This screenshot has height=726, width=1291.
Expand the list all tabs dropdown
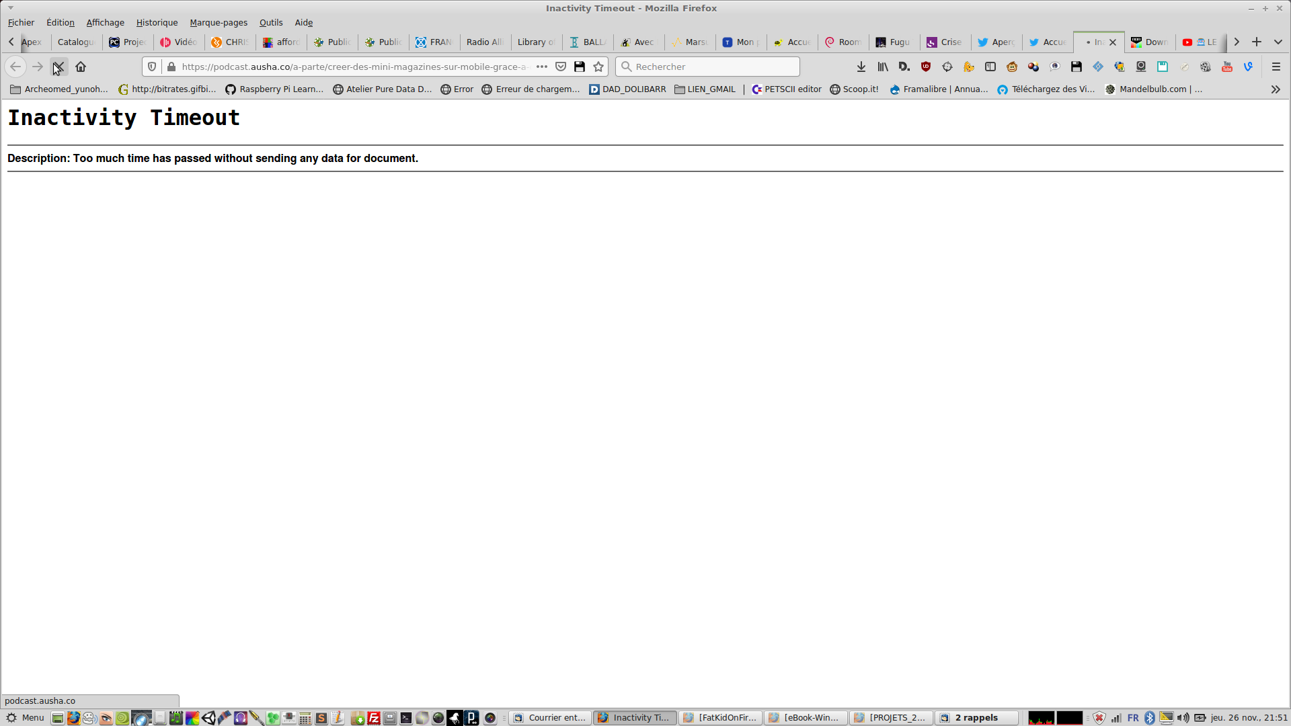[x=1278, y=42]
